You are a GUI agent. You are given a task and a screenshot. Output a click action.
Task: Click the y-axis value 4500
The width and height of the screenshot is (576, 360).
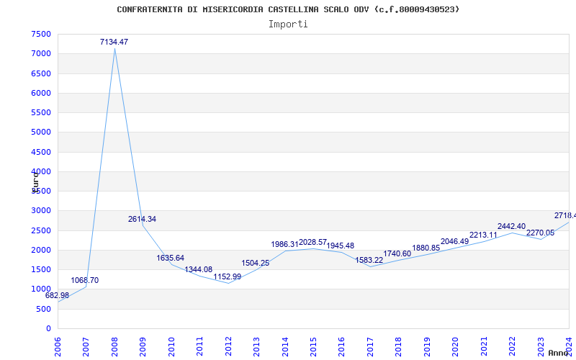41,152
